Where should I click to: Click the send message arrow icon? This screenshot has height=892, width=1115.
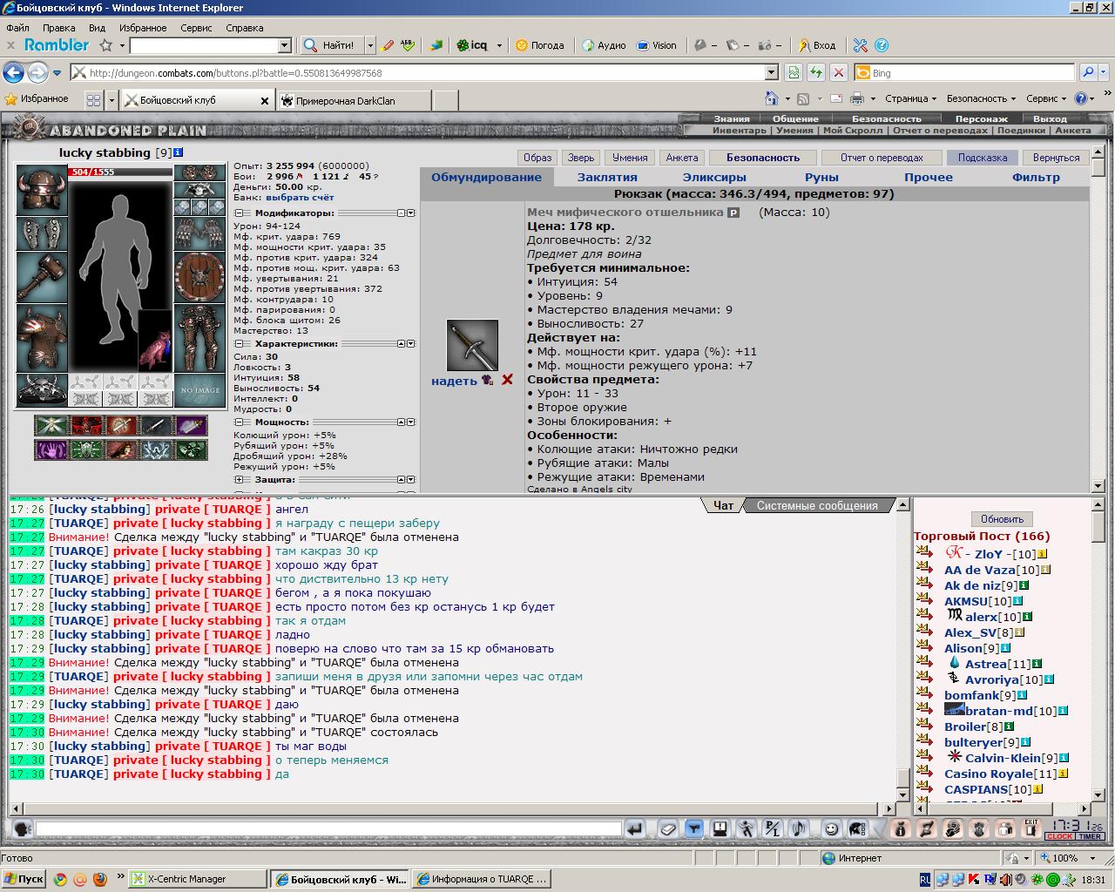[x=635, y=828]
